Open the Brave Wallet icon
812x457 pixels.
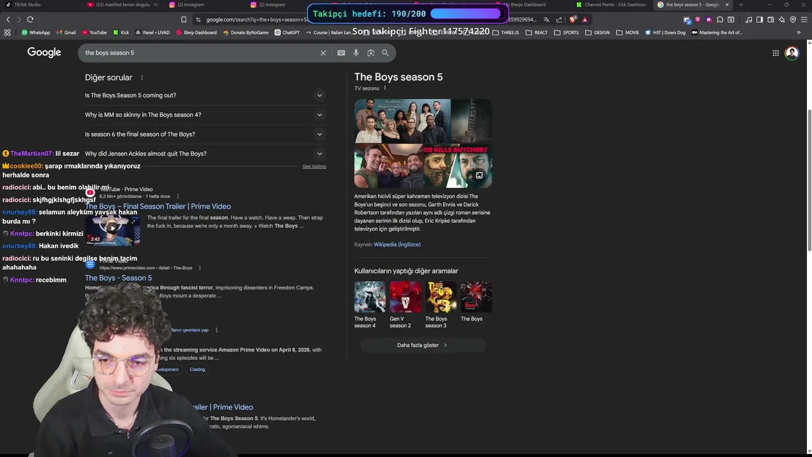click(x=771, y=20)
